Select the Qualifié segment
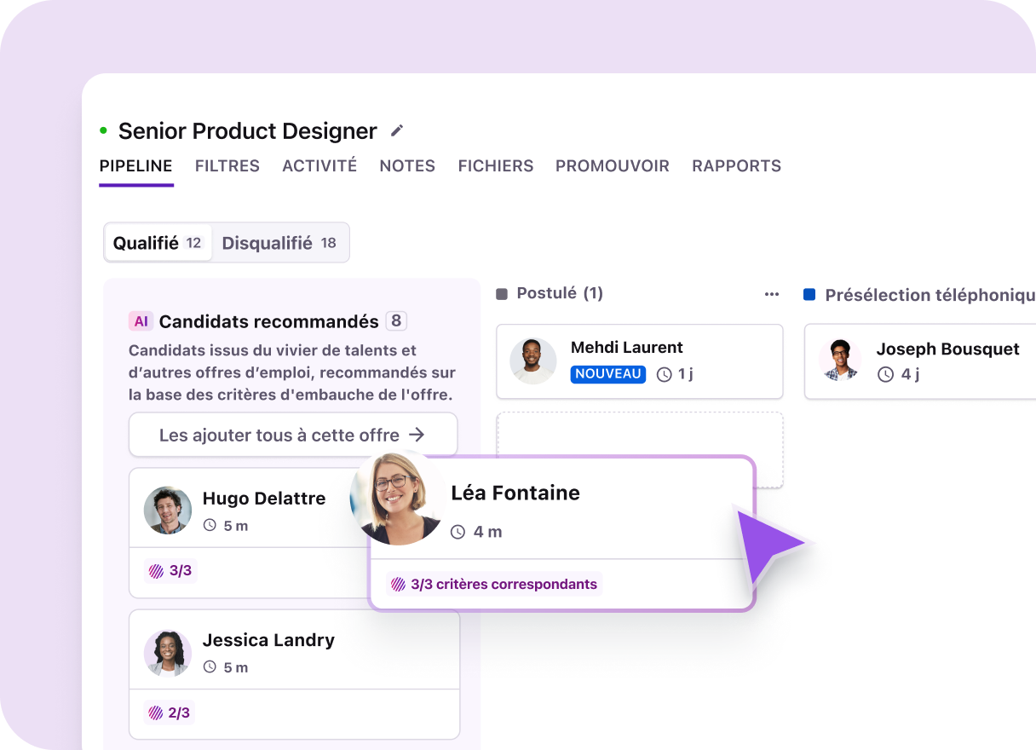 point(158,243)
